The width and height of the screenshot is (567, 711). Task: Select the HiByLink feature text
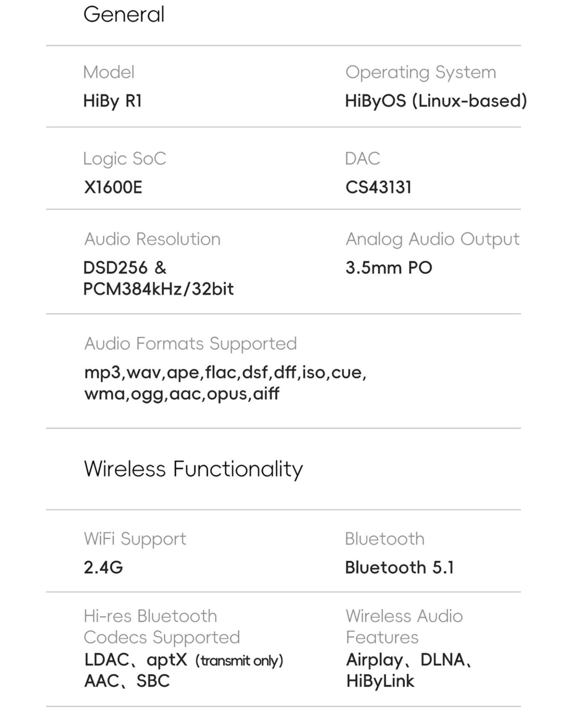point(380,681)
